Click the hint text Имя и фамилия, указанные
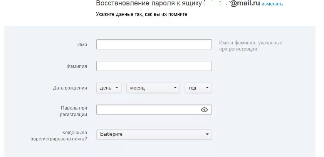324x157 pixels. 251,43
